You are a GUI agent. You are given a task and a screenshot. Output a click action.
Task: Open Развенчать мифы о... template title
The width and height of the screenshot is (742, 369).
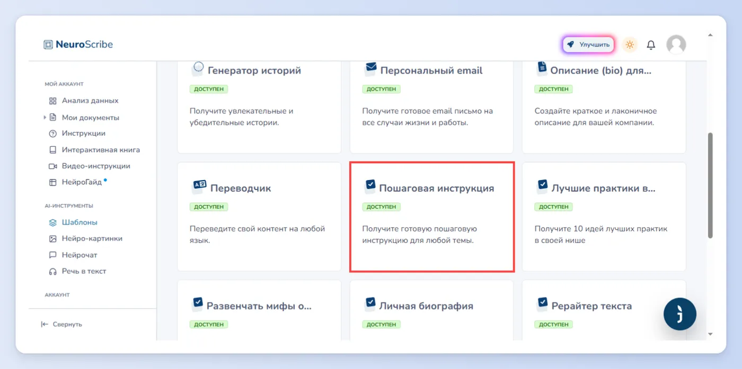tap(259, 306)
